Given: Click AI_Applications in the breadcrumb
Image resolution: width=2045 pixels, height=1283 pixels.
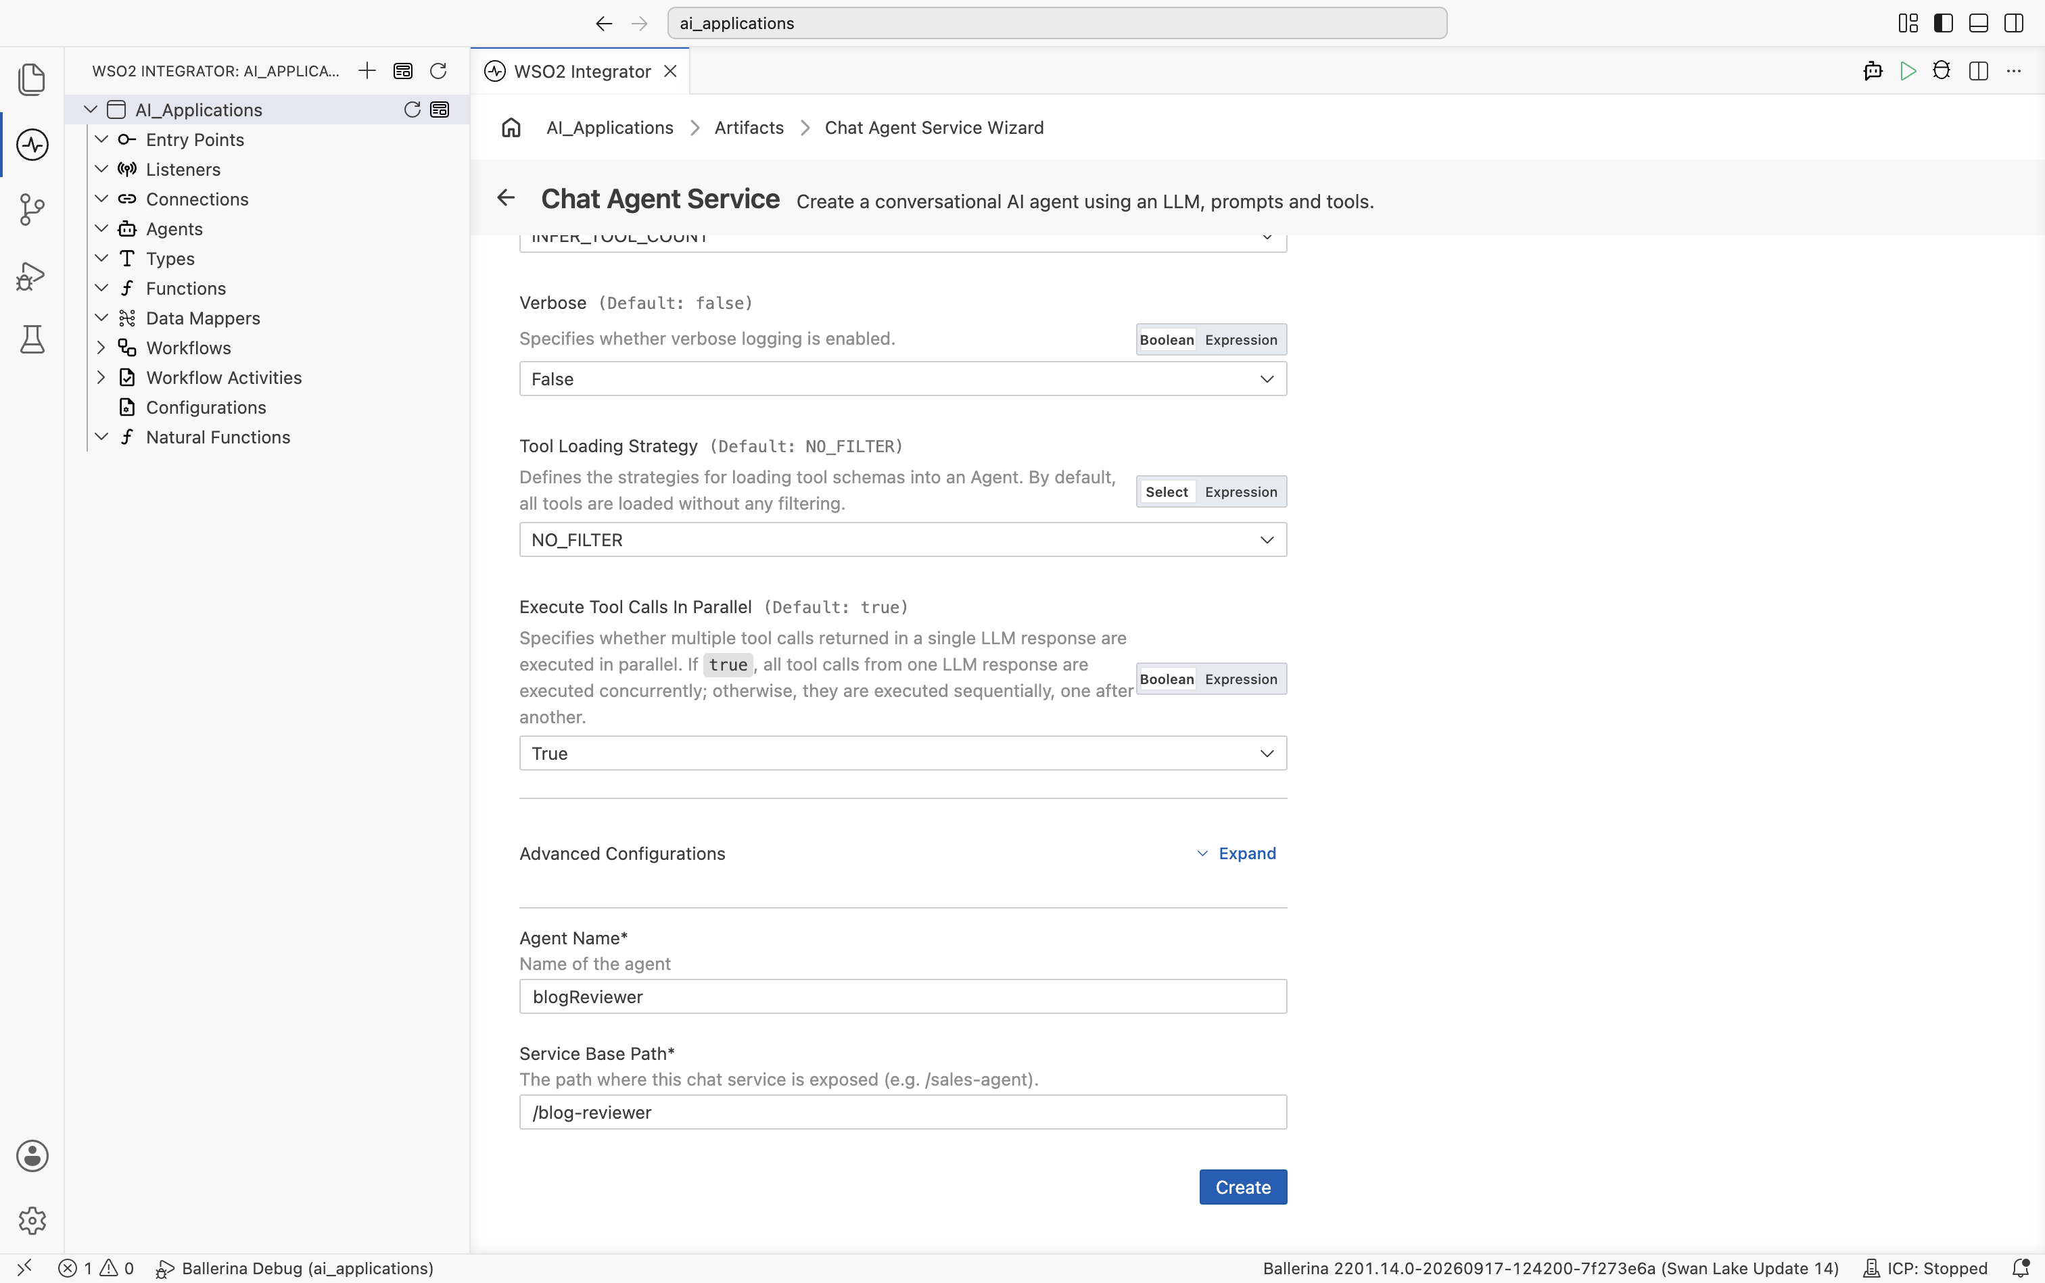Looking at the screenshot, I should click(x=609, y=127).
